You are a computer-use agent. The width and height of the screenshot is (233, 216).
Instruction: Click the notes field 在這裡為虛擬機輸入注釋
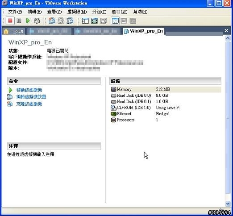point(30,154)
